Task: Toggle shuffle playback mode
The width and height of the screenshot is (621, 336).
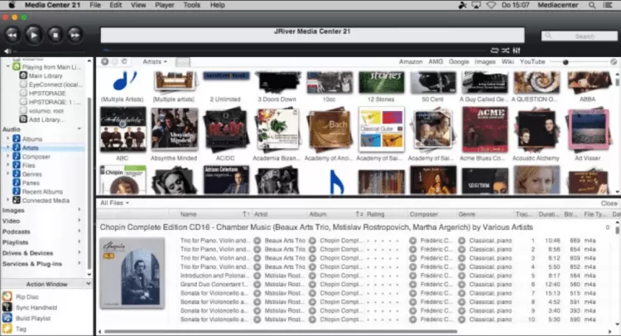Action: click(x=506, y=51)
